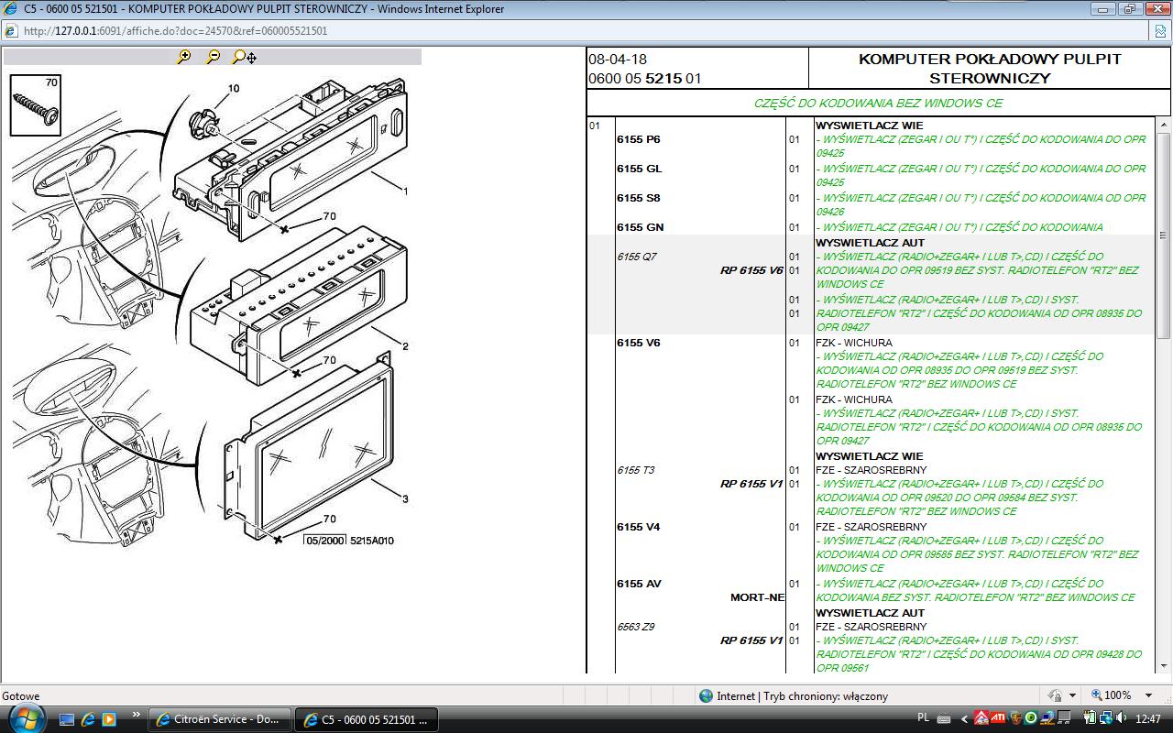The image size is (1173, 733).
Task: Activate the magnifier pan/move tool
Action: coord(244,57)
